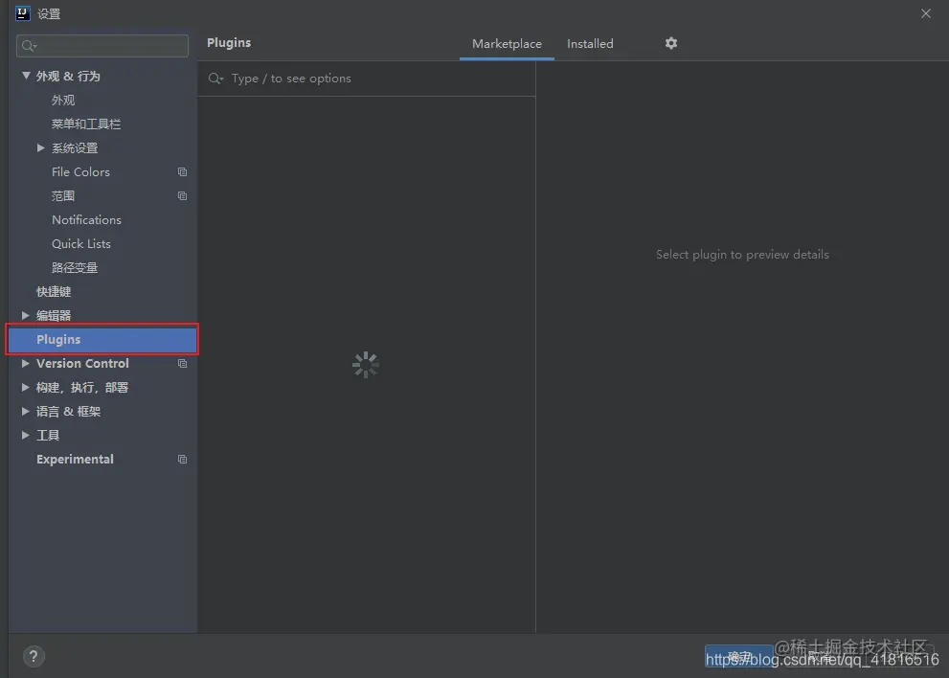Select Version Control in the settings tree
This screenshot has width=949, height=678.
click(82, 363)
